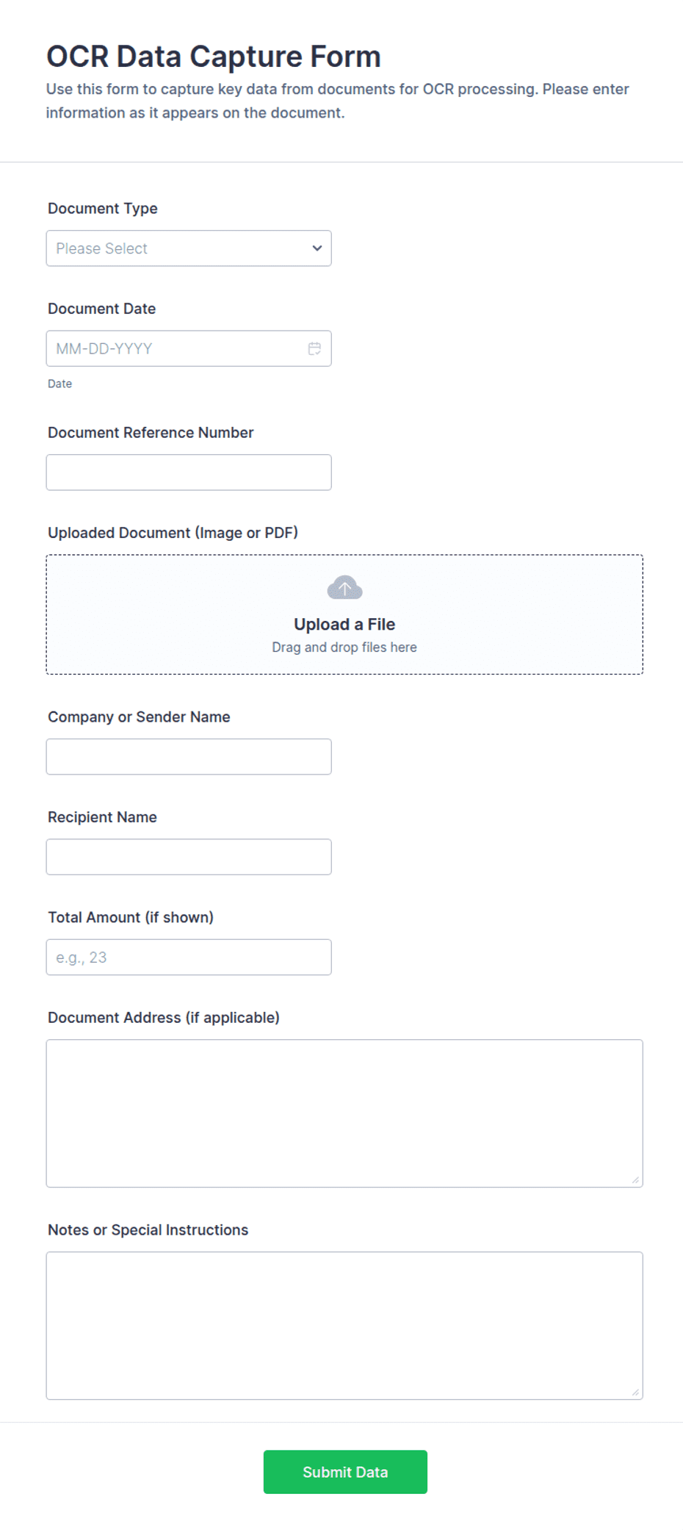Grab the resize handle of Document Address box
Image resolution: width=683 pixels, height=1530 pixels.
tap(635, 1179)
